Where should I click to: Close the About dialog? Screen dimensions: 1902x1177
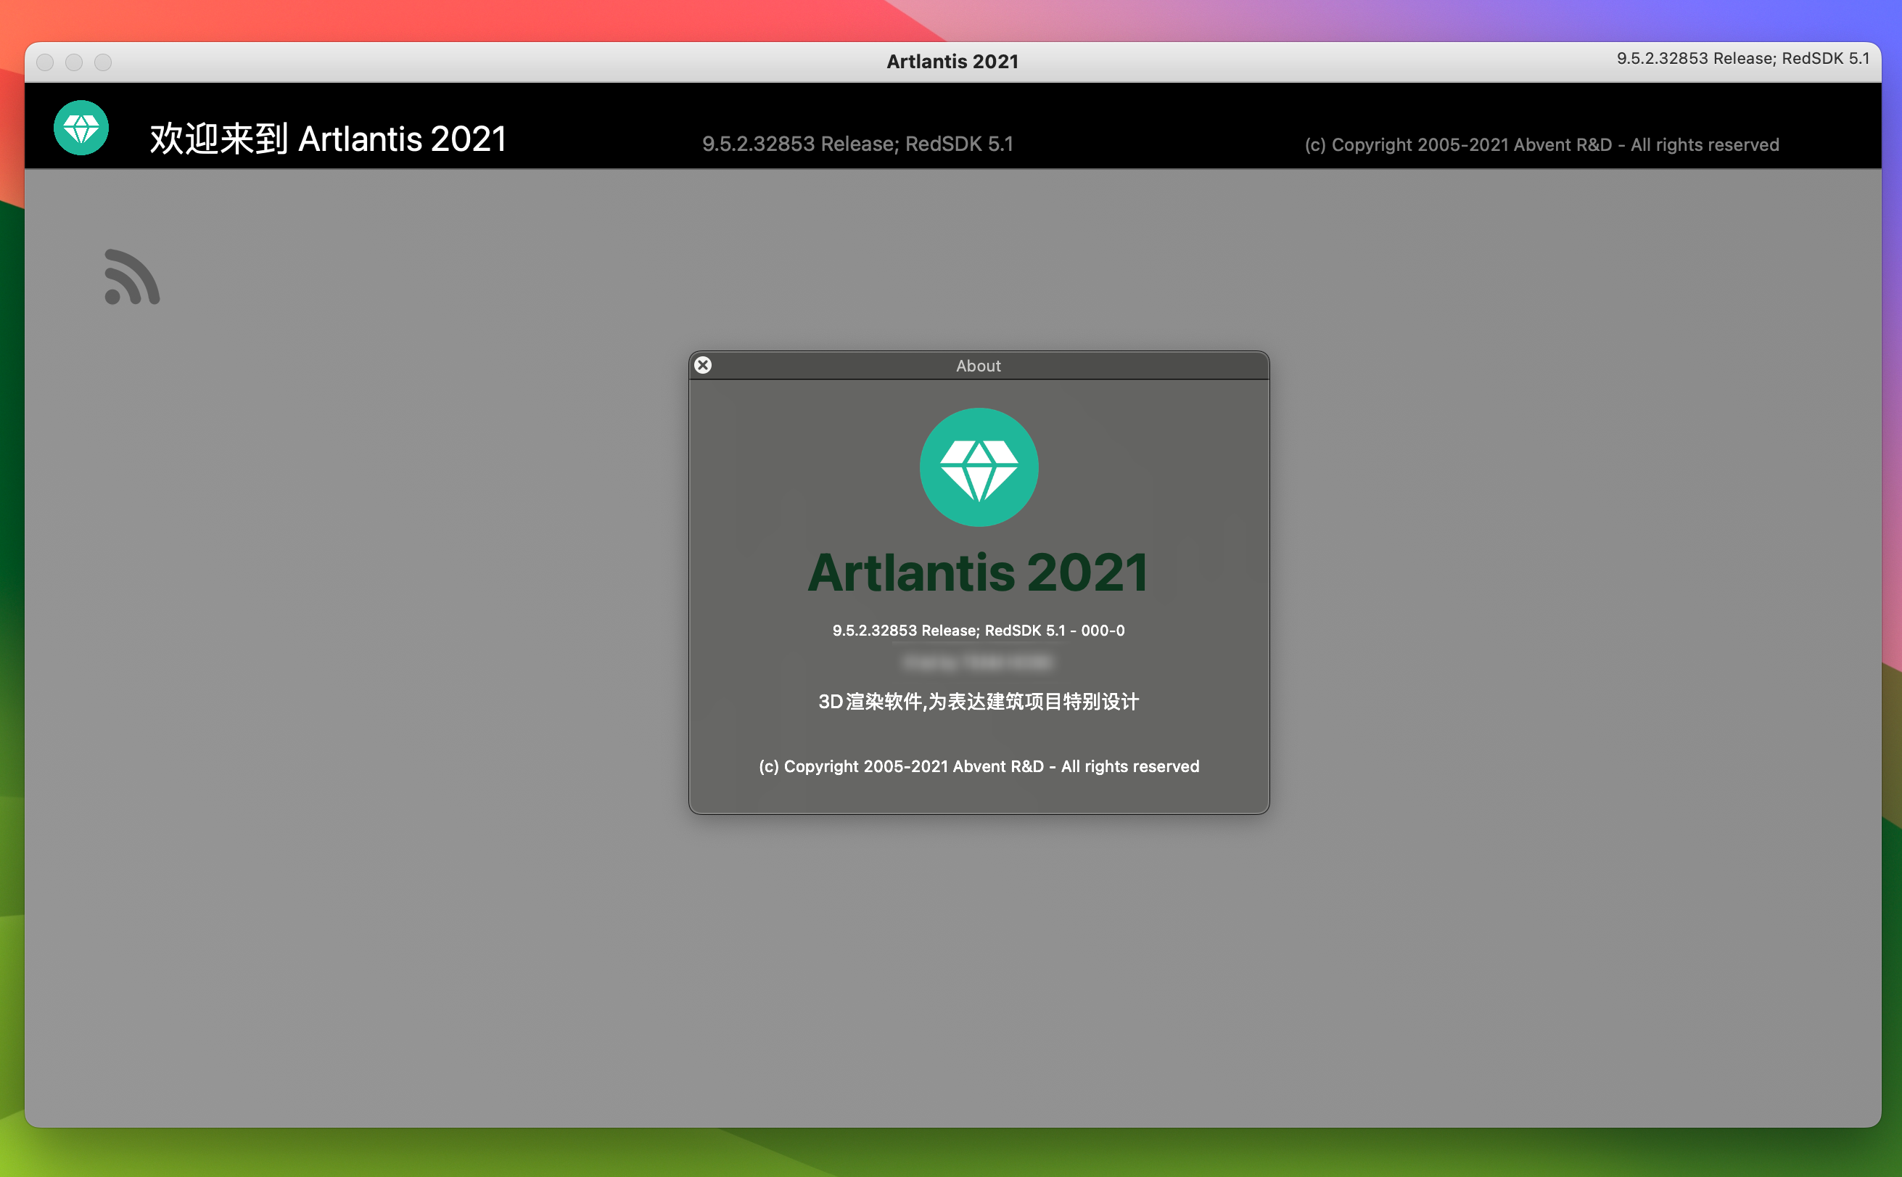tap(703, 365)
